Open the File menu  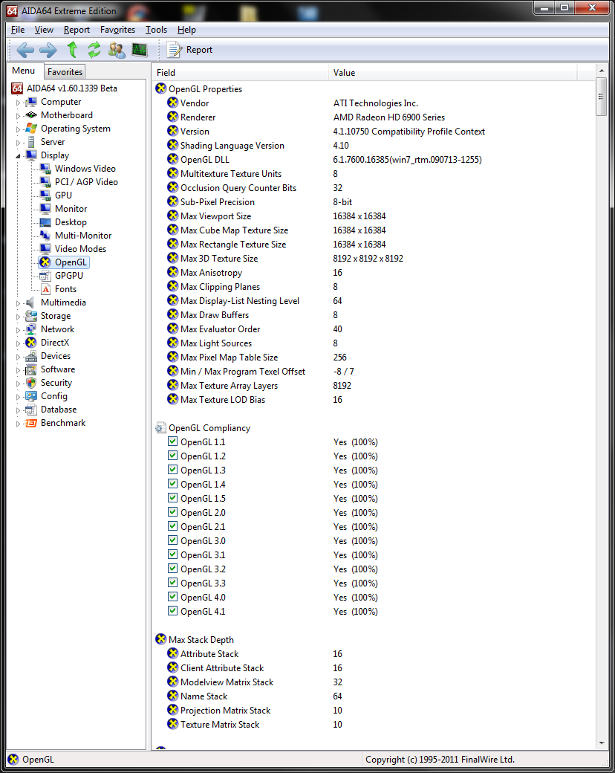pos(18,30)
